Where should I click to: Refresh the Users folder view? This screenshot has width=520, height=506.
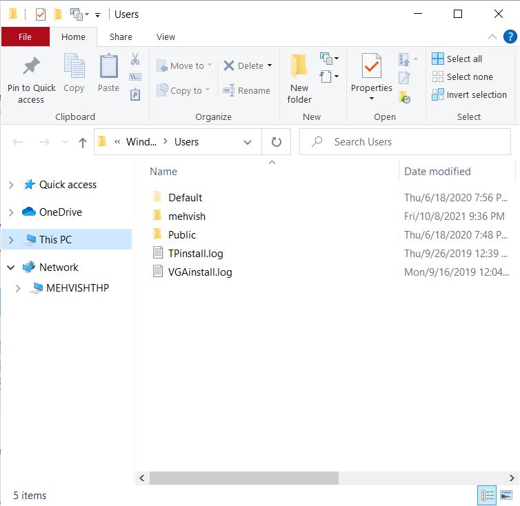tap(277, 142)
